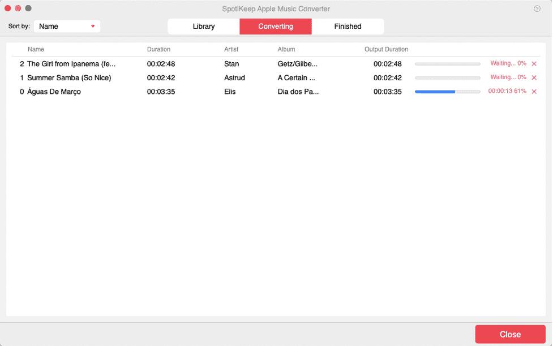Click the red window close dot
Viewport: 553px width, 346px height.
[x=8, y=8]
